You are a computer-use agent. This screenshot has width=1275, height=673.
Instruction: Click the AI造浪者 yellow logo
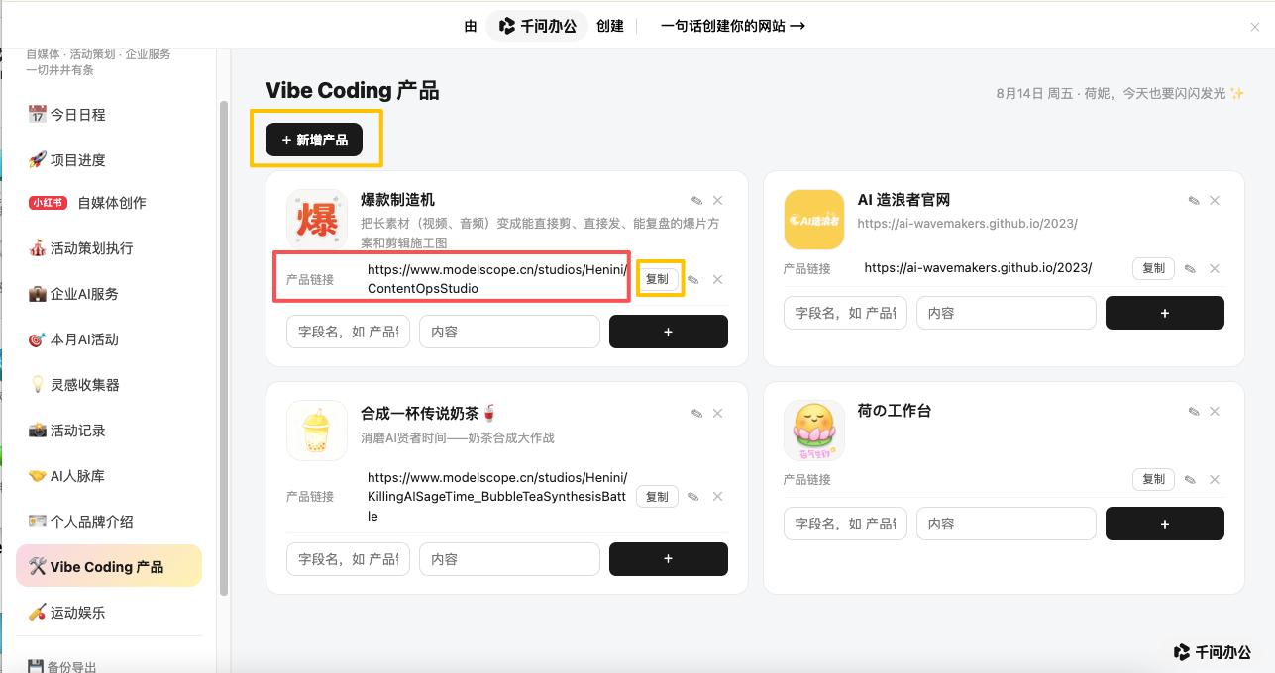click(813, 220)
